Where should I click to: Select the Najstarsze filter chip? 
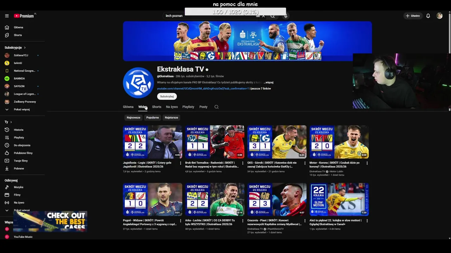click(x=171, y=117)
